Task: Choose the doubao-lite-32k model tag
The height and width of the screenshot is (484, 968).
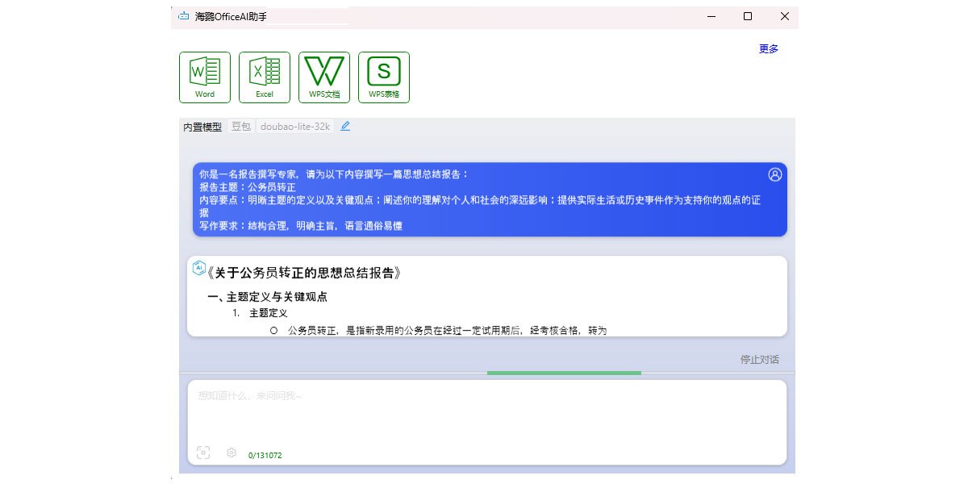Action: (295, 127)
